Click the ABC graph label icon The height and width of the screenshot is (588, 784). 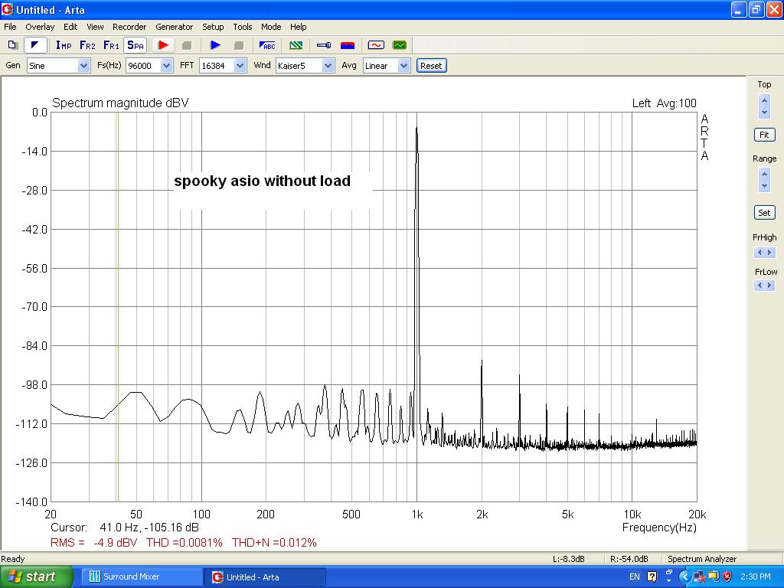(x=267, y=45)
